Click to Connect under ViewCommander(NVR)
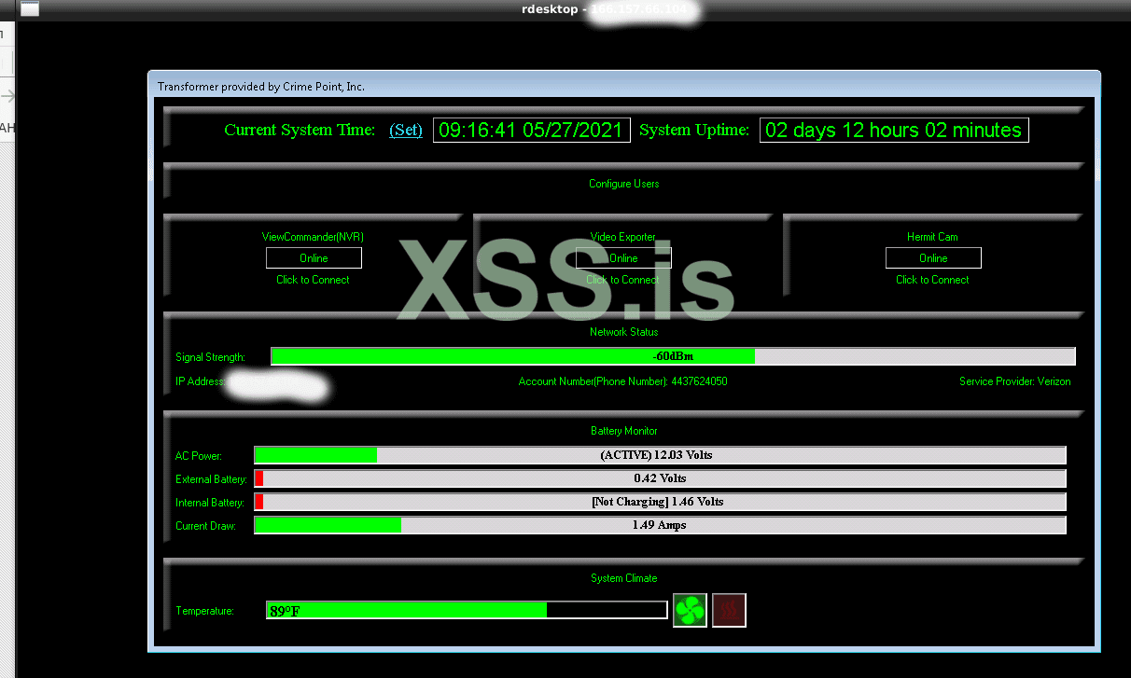Image resolution: width=1131 pixels, height=678 pixels. (313, 280)
